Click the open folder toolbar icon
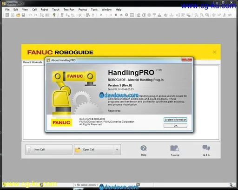Image resolution: width=238 pixels, height=190 pixels. click(18, 15)
